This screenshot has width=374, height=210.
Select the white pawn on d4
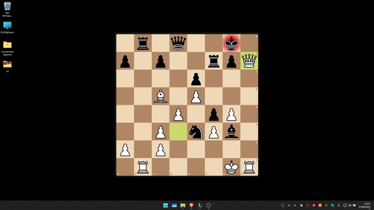pyautogui.click(x=178, y=114)
